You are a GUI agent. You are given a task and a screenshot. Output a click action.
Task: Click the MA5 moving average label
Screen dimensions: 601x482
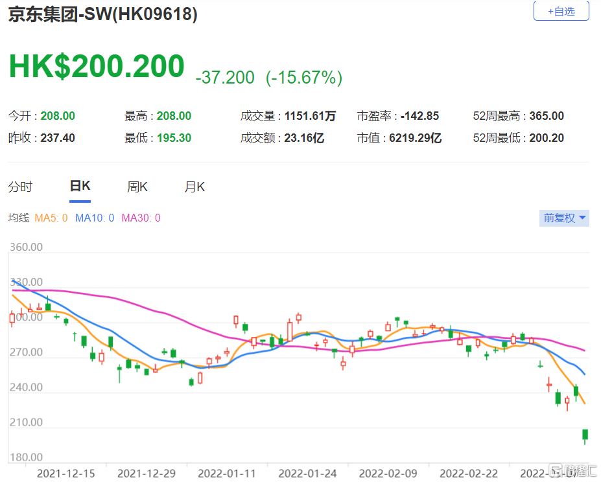(x=51, y=218)
